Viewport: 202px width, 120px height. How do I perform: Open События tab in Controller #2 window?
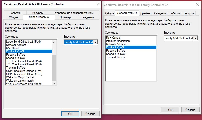175,13
